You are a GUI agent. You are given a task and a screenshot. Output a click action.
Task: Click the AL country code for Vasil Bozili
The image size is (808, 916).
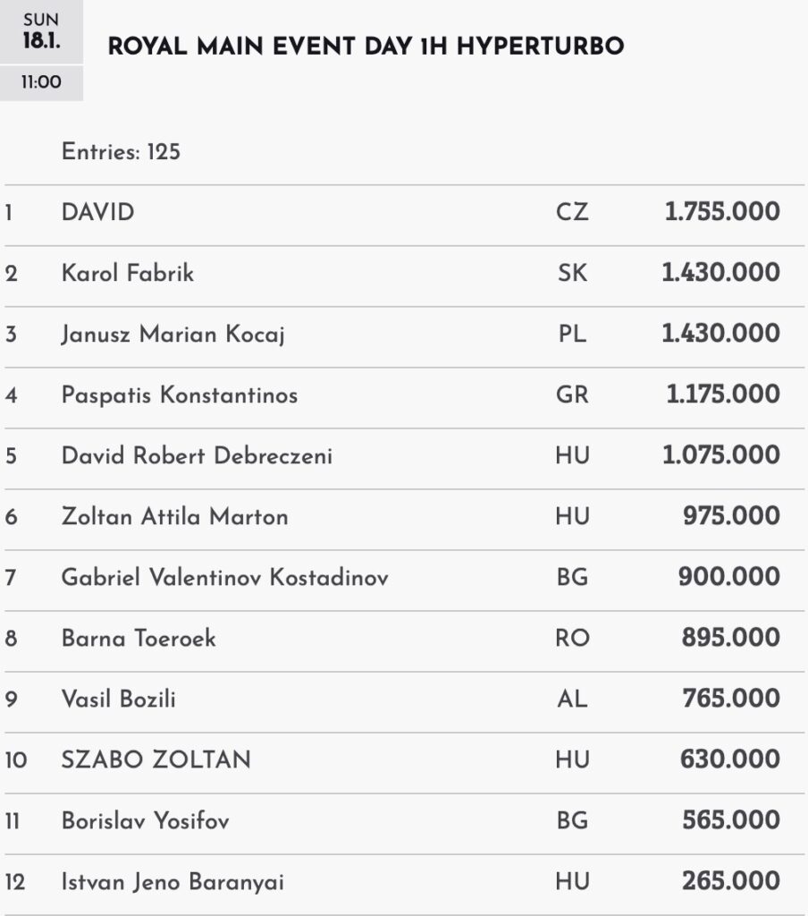coord(572,700)
